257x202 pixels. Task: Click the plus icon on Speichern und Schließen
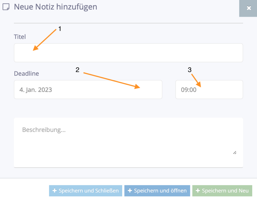pyautogui.click(x=54, y=190)
